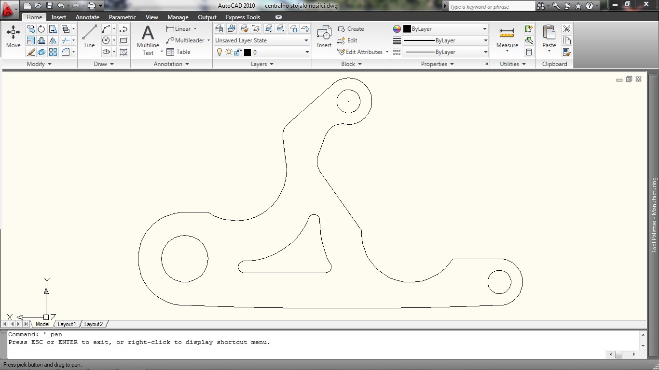Viewport: 659px width, 370px height.
Task: Open the ByLayer linetype dropdown
Action: tap(485, 52)
